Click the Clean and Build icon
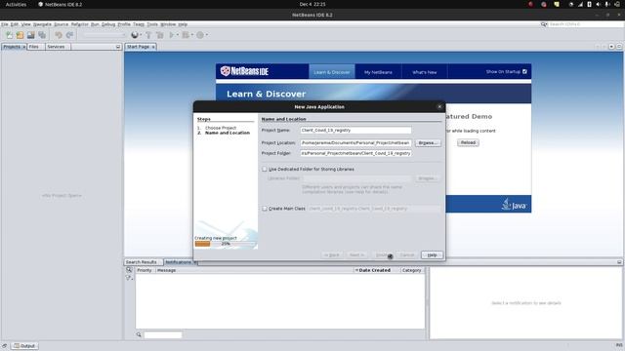Image resolution: width=625 pixels, height=351 pixels. [x=160, y=35]
